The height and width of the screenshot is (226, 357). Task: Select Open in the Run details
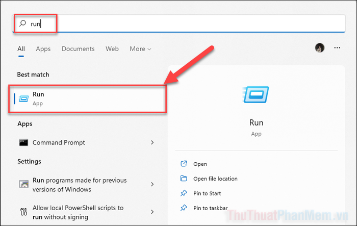pos(200,164)
